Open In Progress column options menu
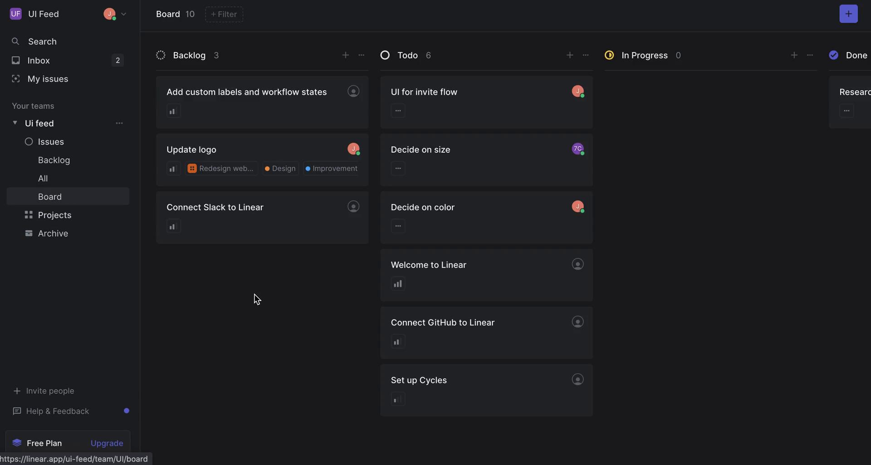Screen dimensions: 871x465 tap(810, 55)
